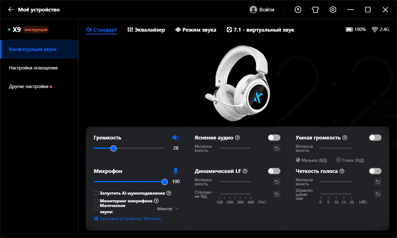Open Звуковое устройство Windows link

click(127, 218)
